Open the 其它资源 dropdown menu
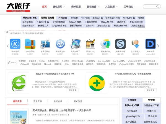Viewport: 166px width, 124px height. coord(111,7)
